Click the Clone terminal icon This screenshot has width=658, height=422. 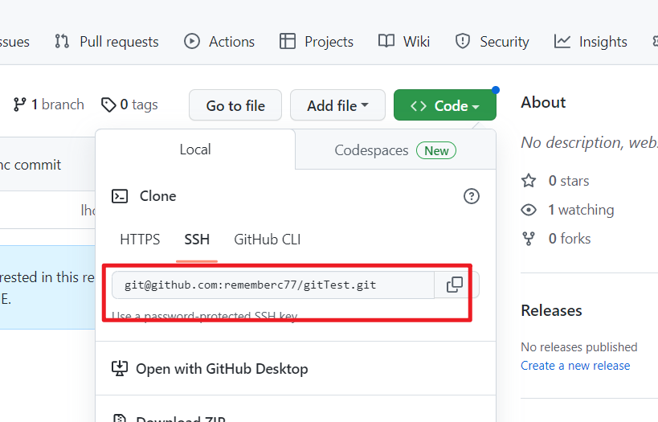tap(120, 196)
